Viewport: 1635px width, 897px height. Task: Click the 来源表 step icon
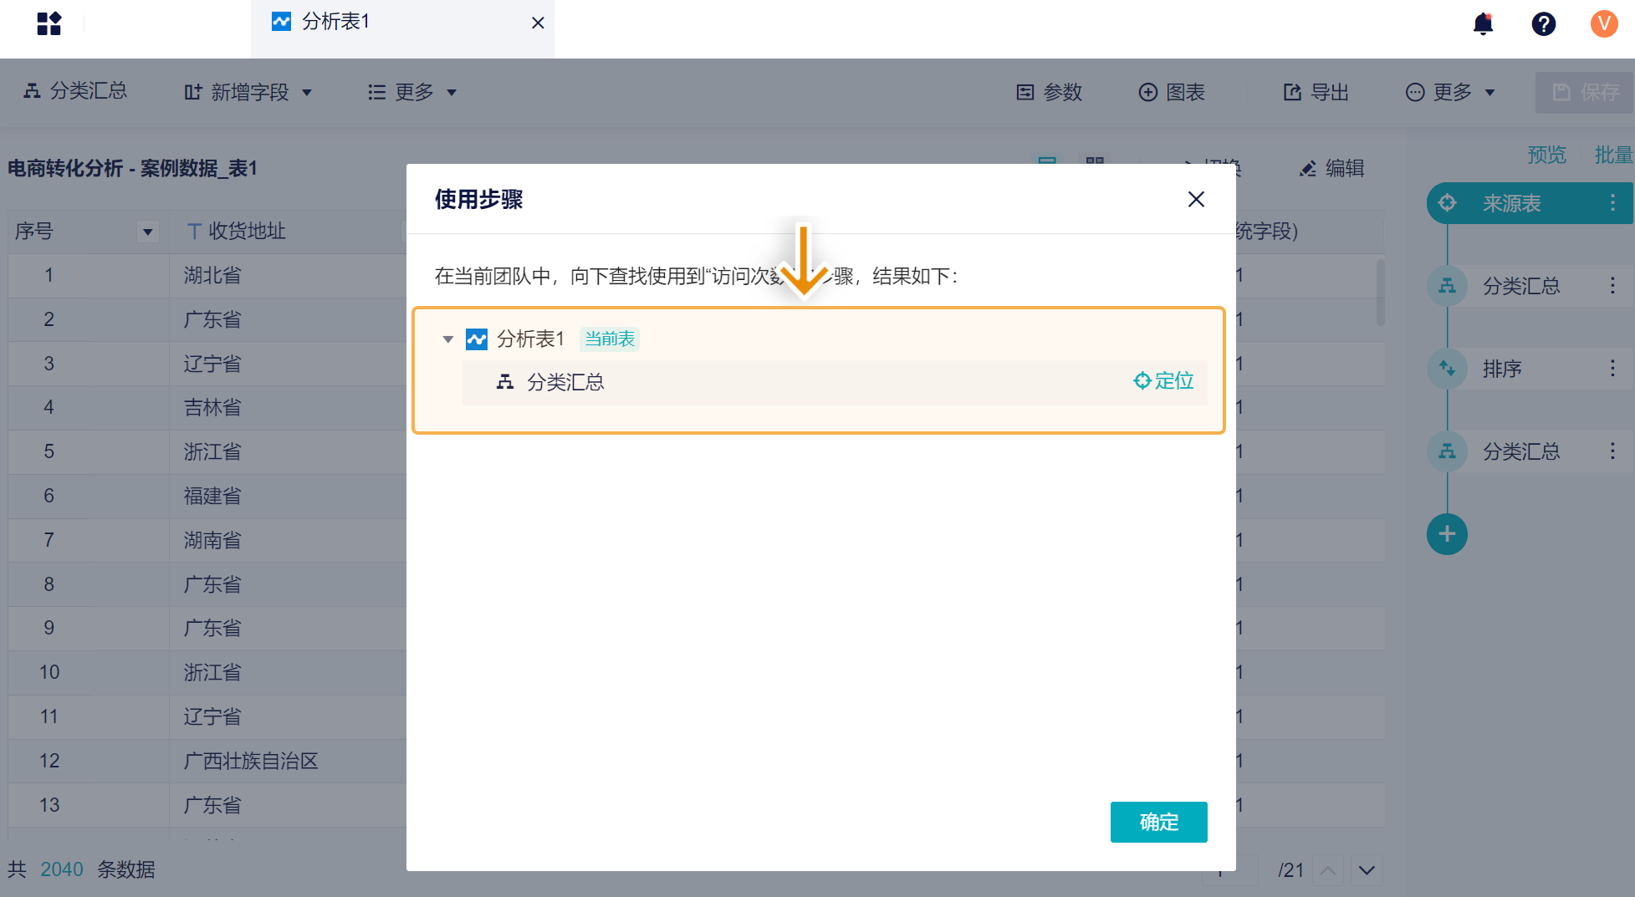pyautogui.click(x=1447, y=203)
